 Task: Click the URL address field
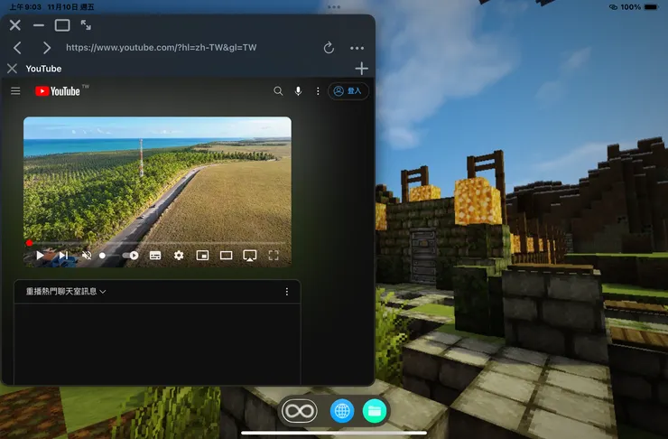(x=161, y=48)
